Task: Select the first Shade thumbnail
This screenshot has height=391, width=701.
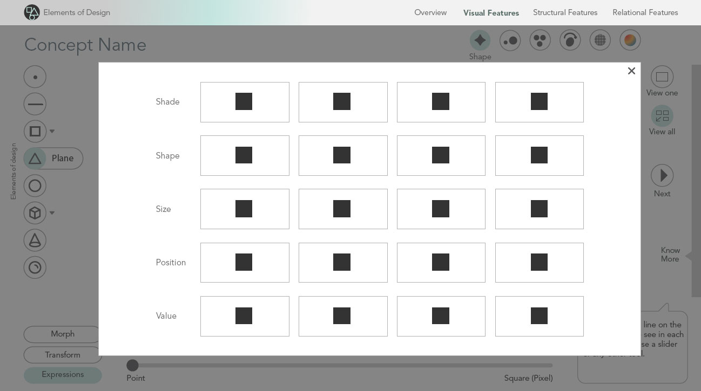Action: (x=245, y=102)
